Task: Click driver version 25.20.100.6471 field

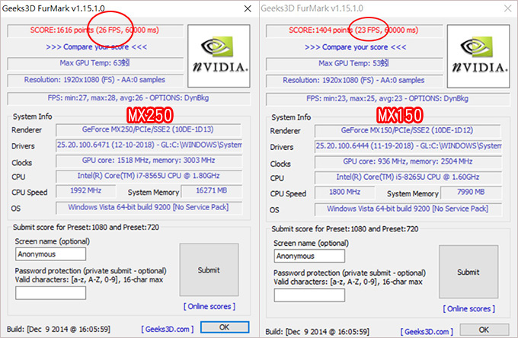Action: point(149,145)
